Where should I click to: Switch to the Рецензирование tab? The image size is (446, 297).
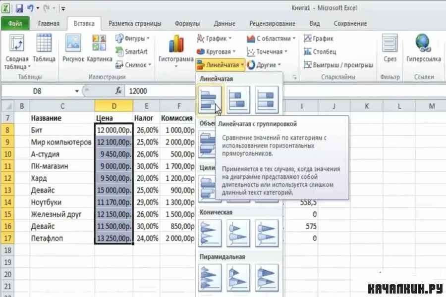tap(272, 23)
